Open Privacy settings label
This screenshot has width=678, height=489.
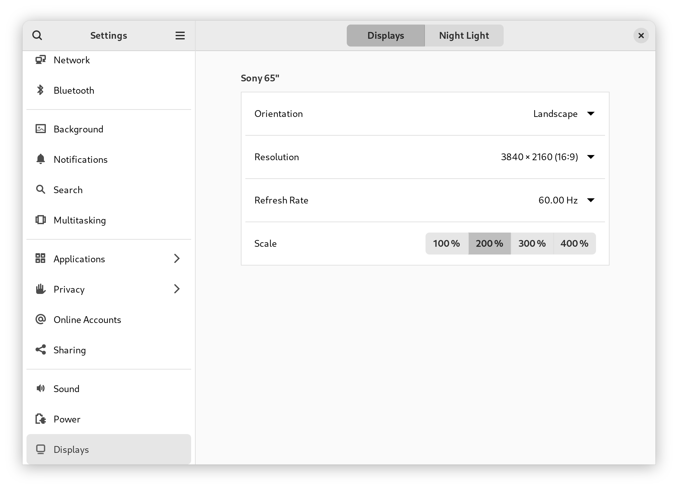click(x=69, y=289)
